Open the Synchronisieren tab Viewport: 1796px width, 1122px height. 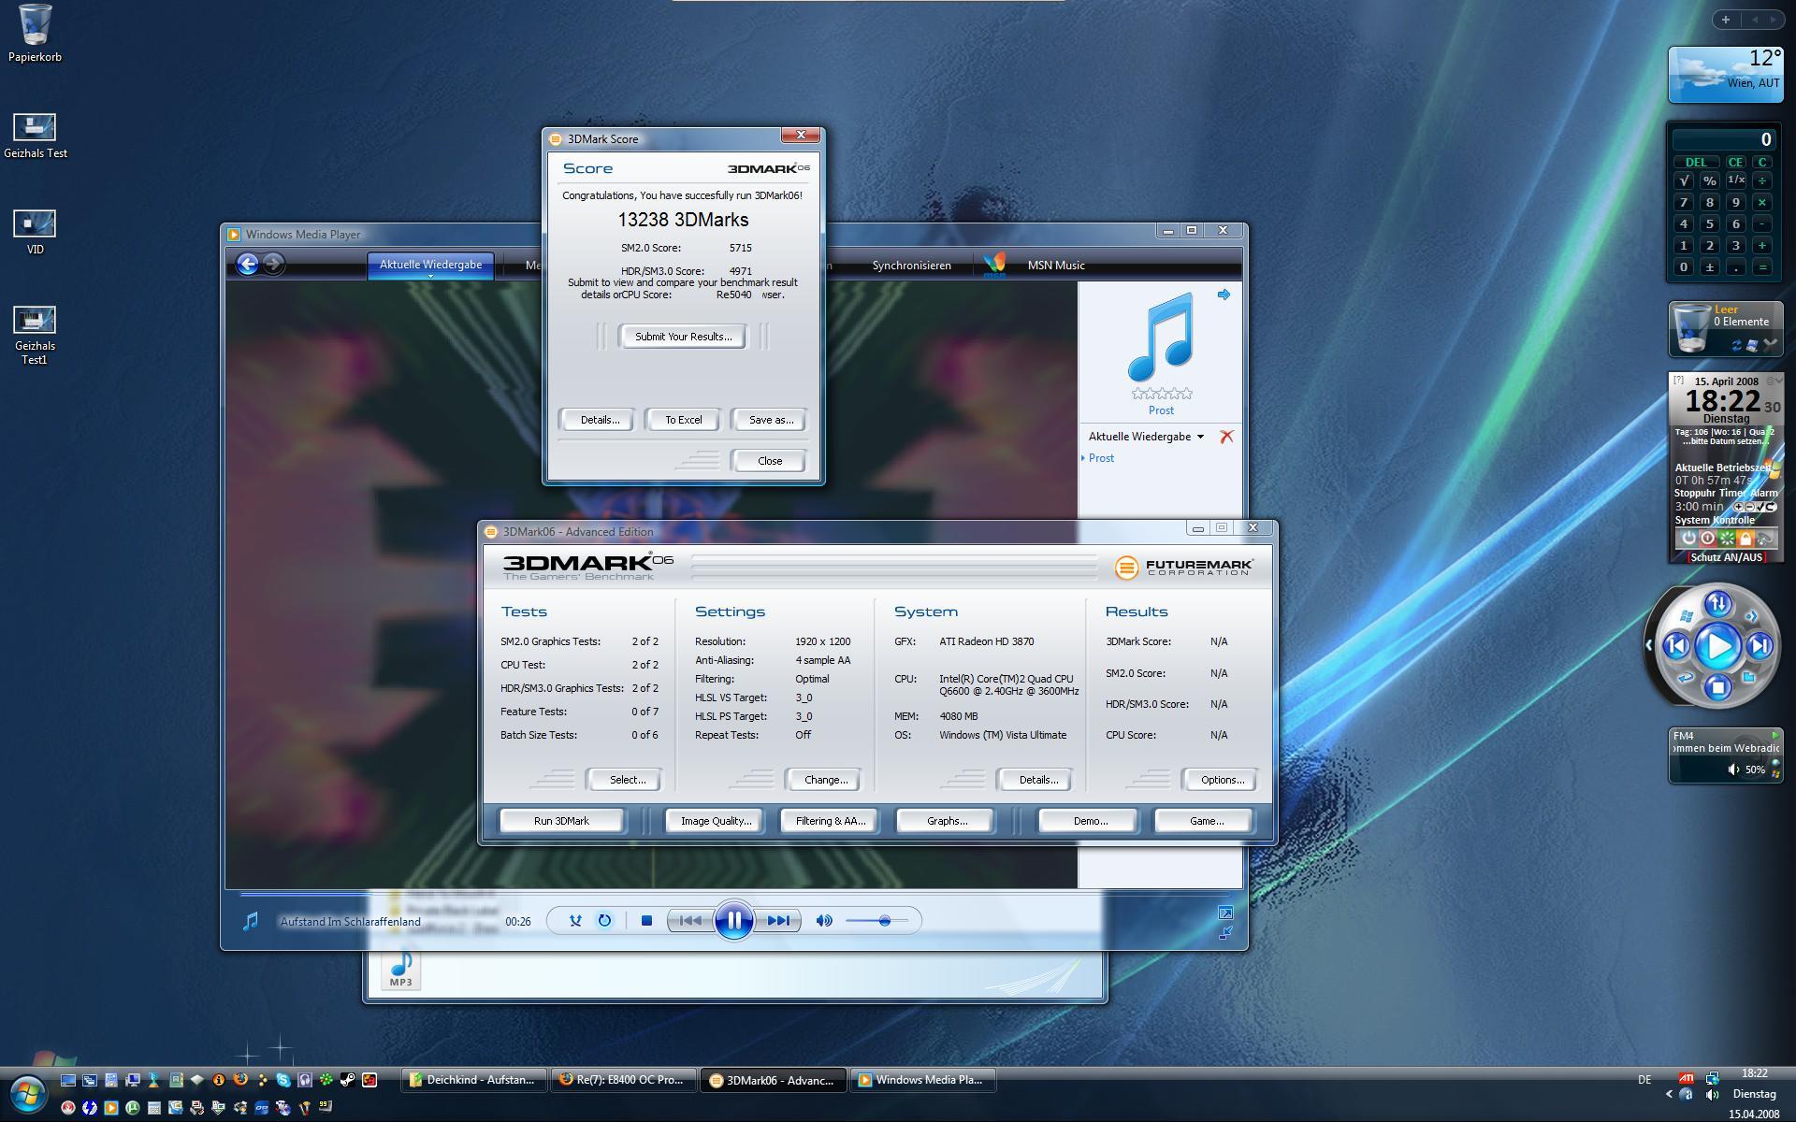911,266
